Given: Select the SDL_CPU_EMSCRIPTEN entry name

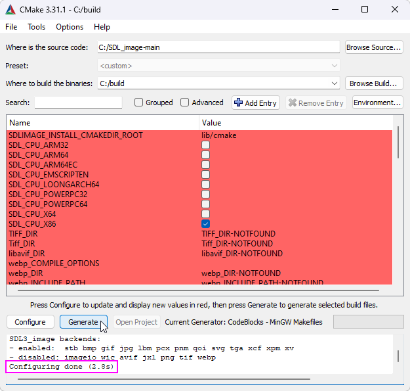Looking at the screenshot, I should click(49, 174).
